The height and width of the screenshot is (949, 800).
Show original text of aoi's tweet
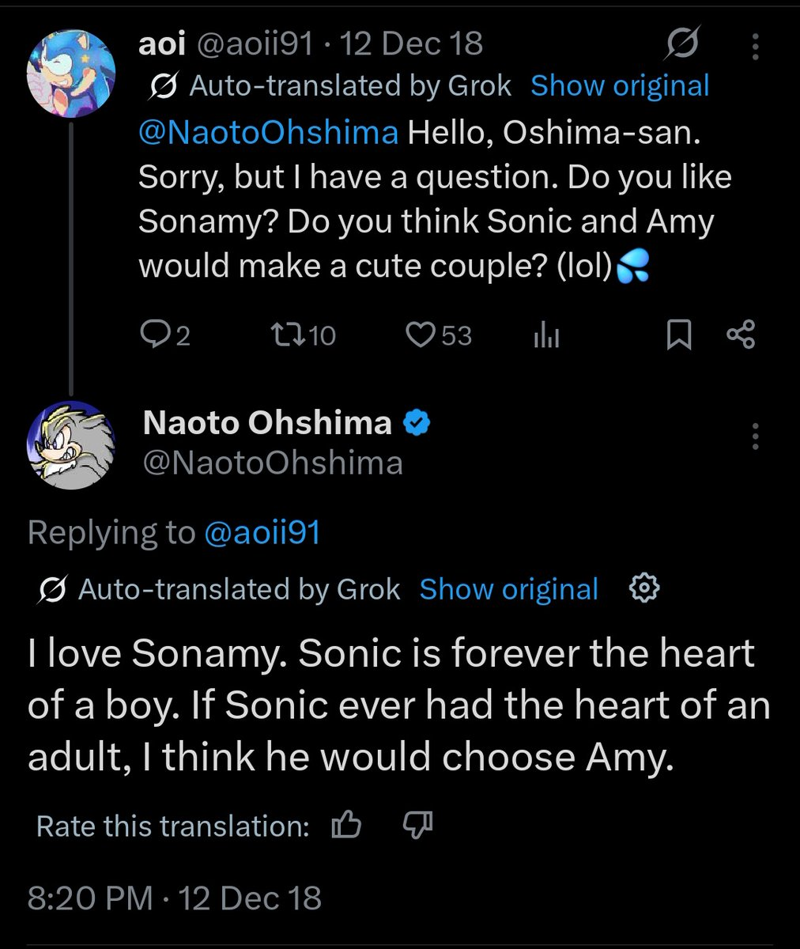620,85
